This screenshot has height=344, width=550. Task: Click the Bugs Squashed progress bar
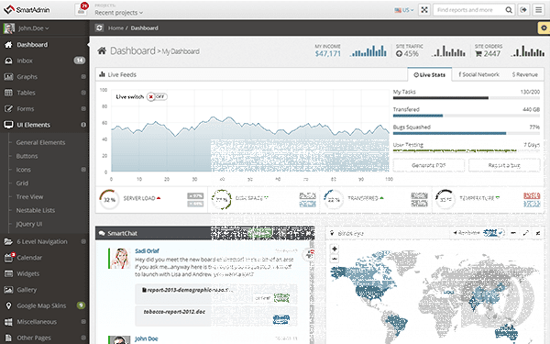467,133
